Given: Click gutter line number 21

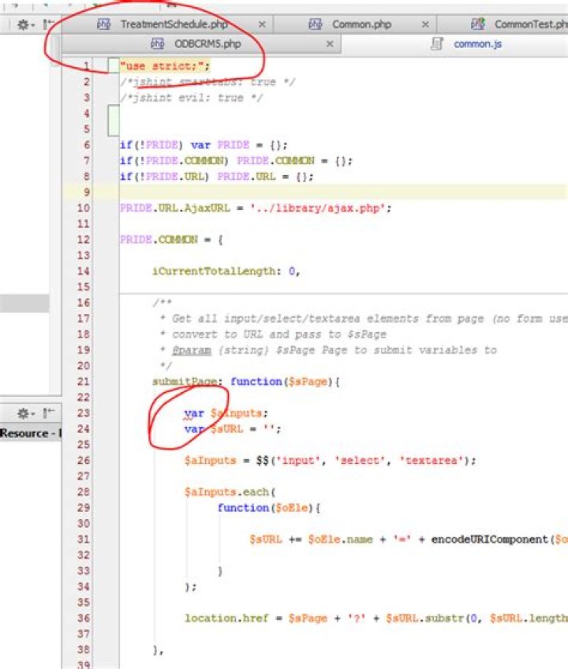Looking at the screenshot, I should click(84, 382).
